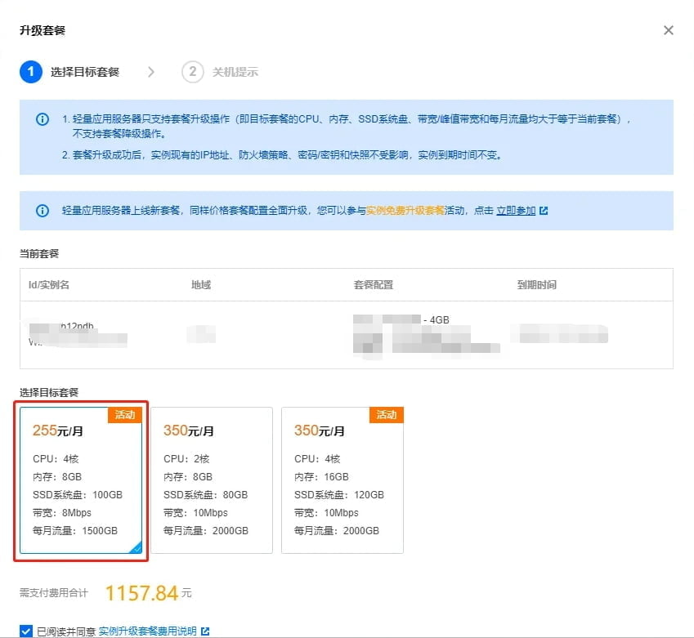Select the 255元/月 4核 8GB package
Viewport: 694px width, 638px height.
pos(81,480)
